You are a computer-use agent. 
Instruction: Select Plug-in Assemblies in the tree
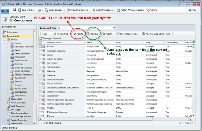click(x=20, y=113)
